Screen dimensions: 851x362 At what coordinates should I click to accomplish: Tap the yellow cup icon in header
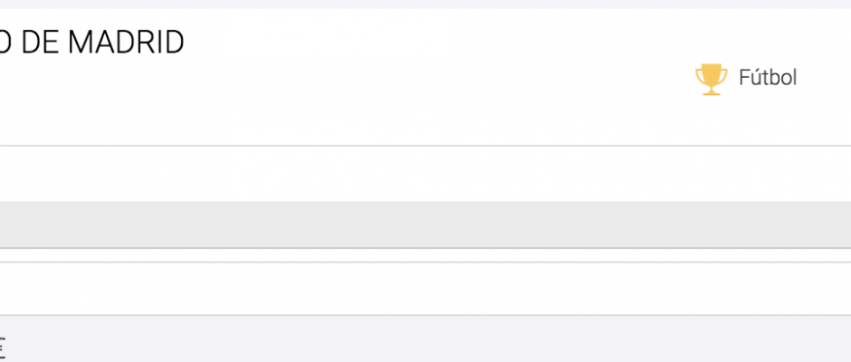pos(711,80)
